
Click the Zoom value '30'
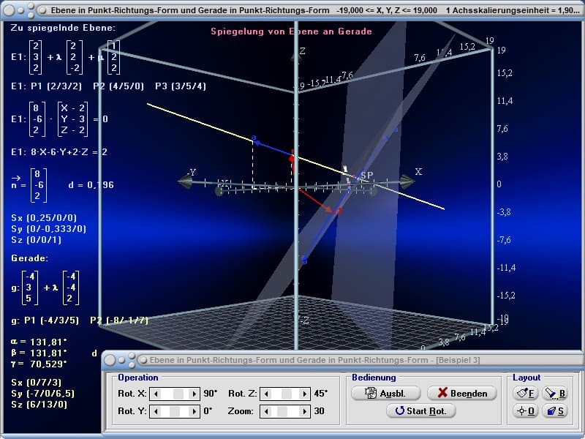[x=319, y=411]
